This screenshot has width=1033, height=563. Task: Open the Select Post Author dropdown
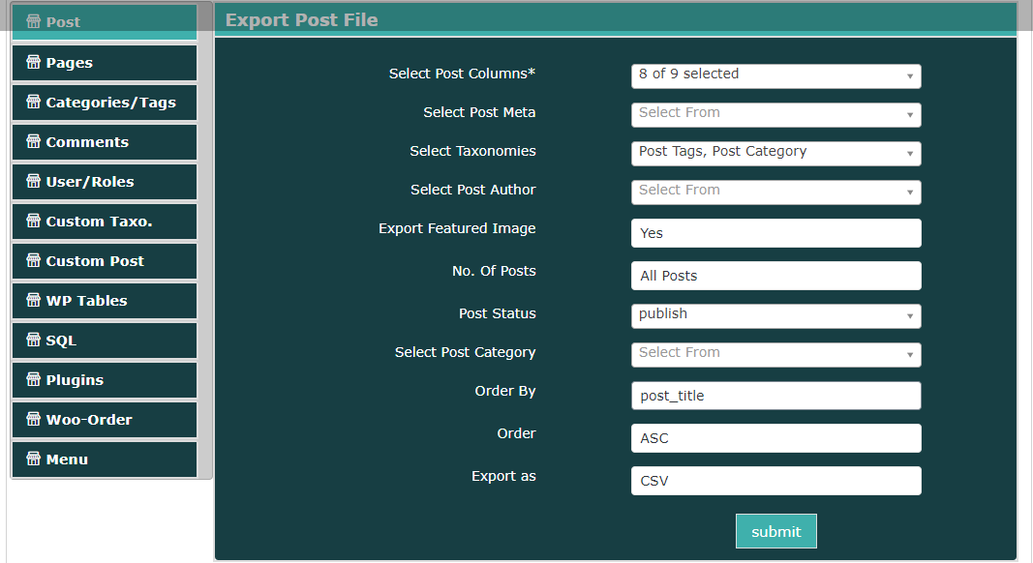point(775,192)
